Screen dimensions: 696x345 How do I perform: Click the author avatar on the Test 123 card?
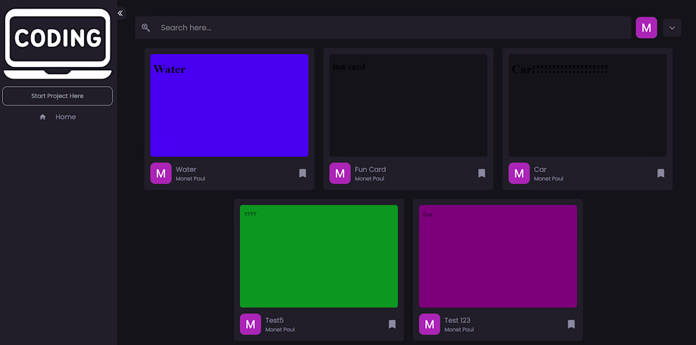coord(430,324)
